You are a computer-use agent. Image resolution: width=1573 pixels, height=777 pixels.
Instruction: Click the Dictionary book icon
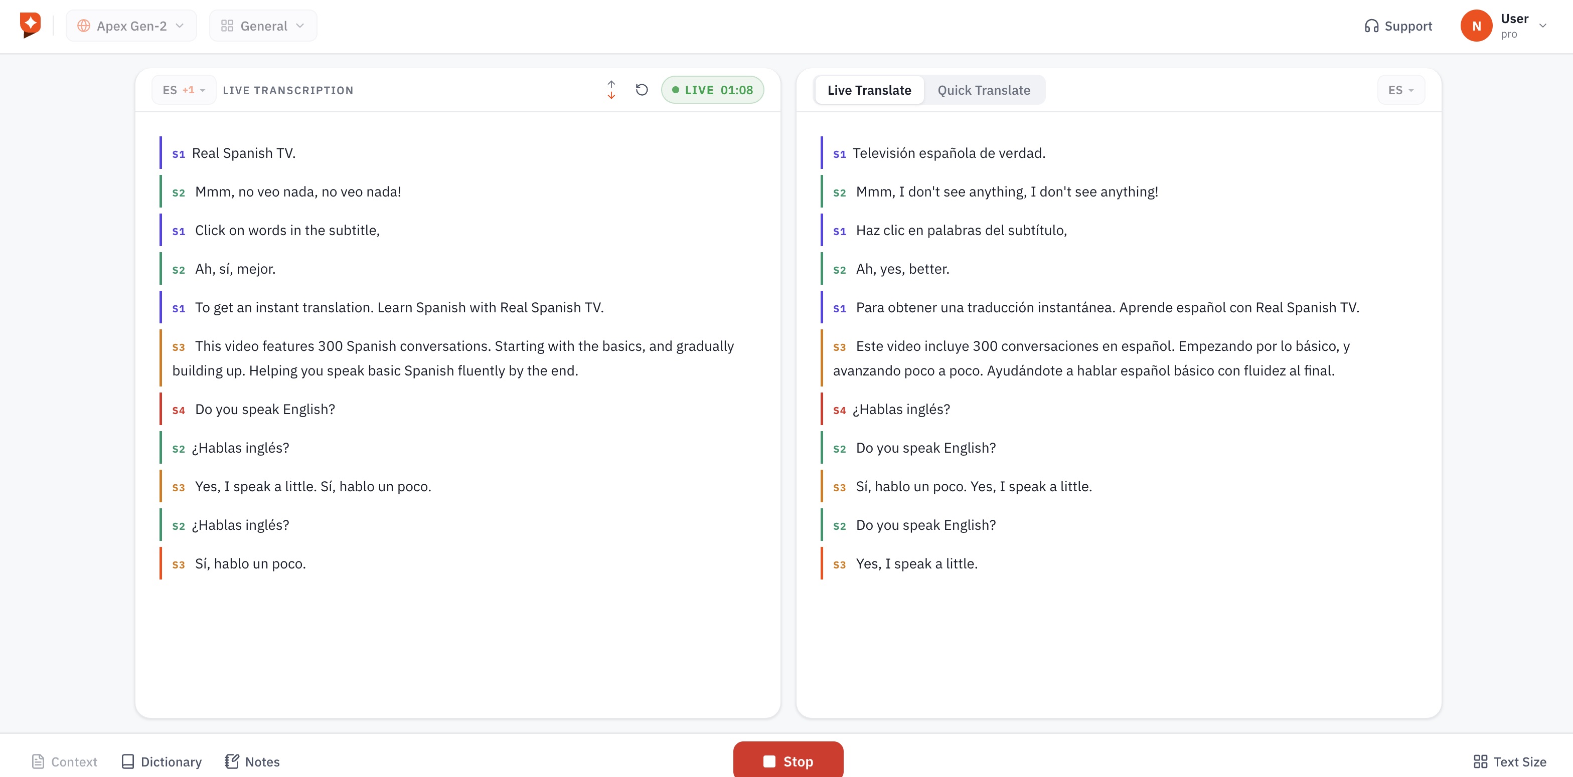[127, 761]
